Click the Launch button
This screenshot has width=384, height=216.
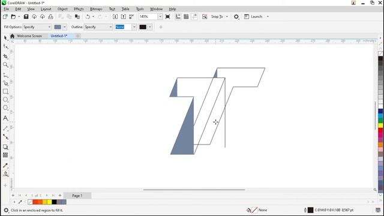(254, 17)
